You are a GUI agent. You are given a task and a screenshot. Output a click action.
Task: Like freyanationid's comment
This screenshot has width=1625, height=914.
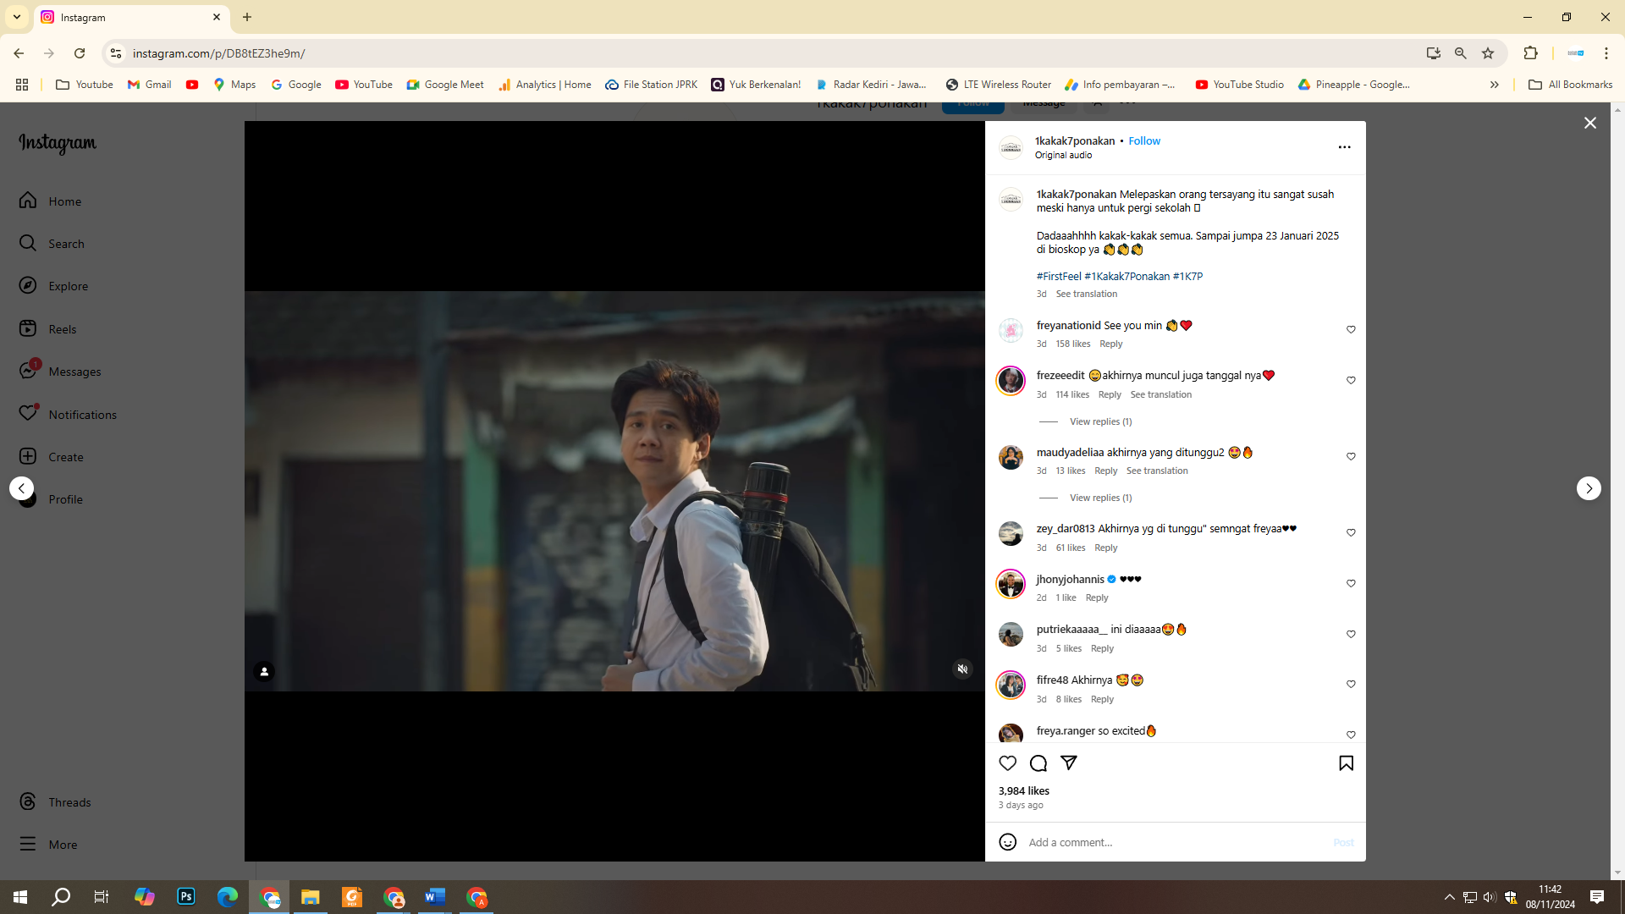tap(1351, 330)
